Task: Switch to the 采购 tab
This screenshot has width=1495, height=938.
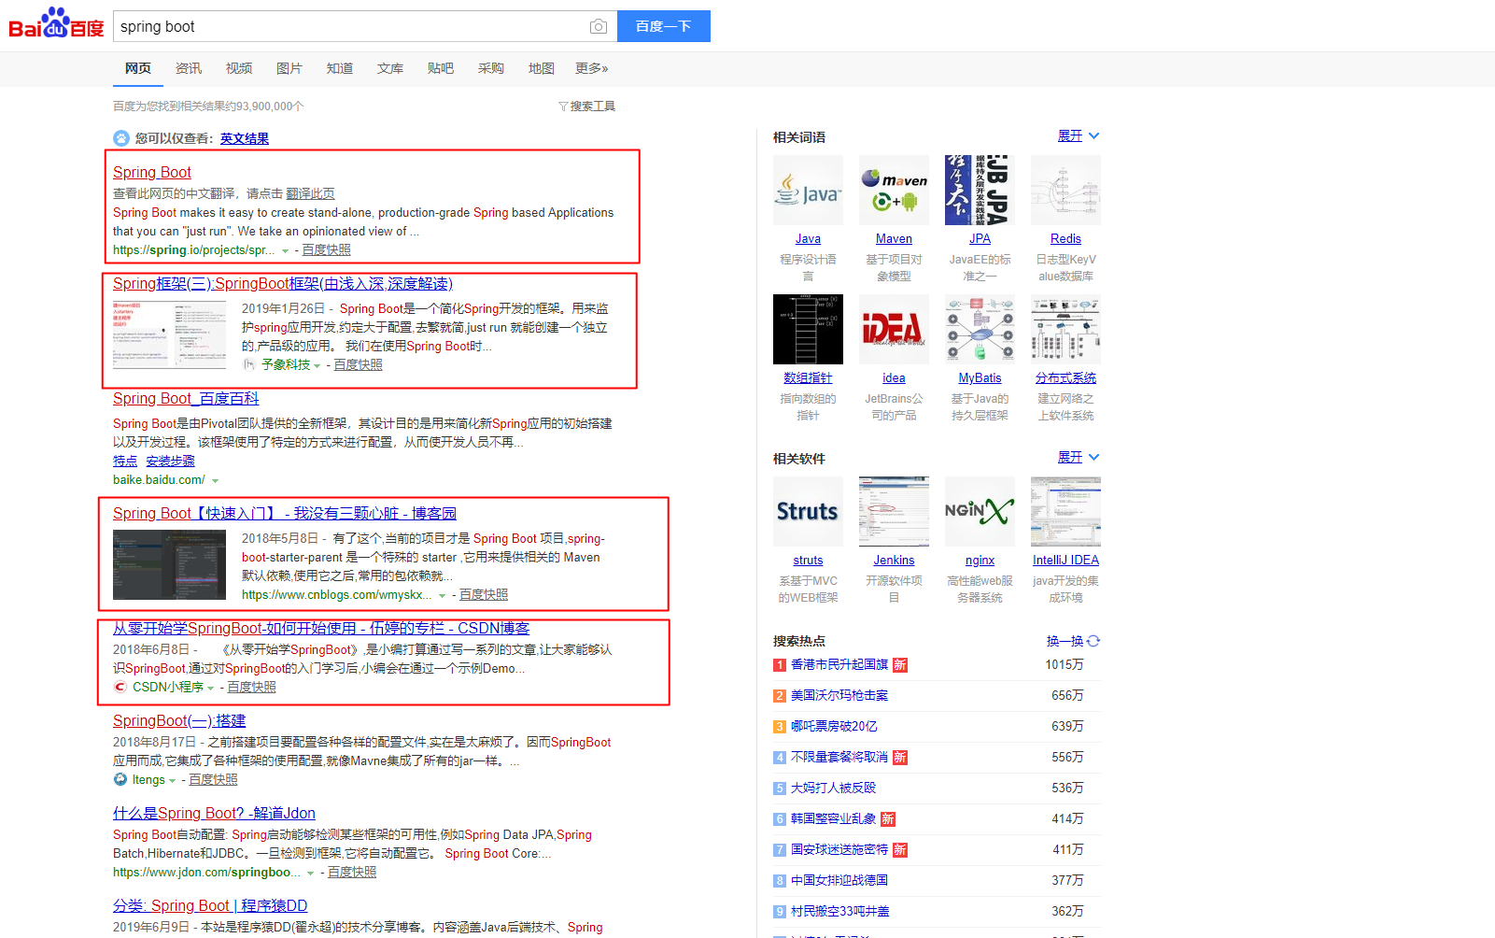Action: [x=491, y=68]
